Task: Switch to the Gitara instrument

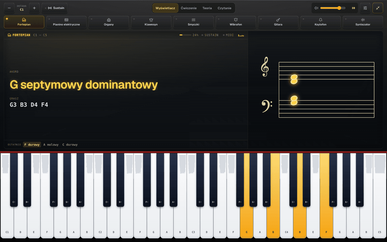Action: (x=278, y=22)
